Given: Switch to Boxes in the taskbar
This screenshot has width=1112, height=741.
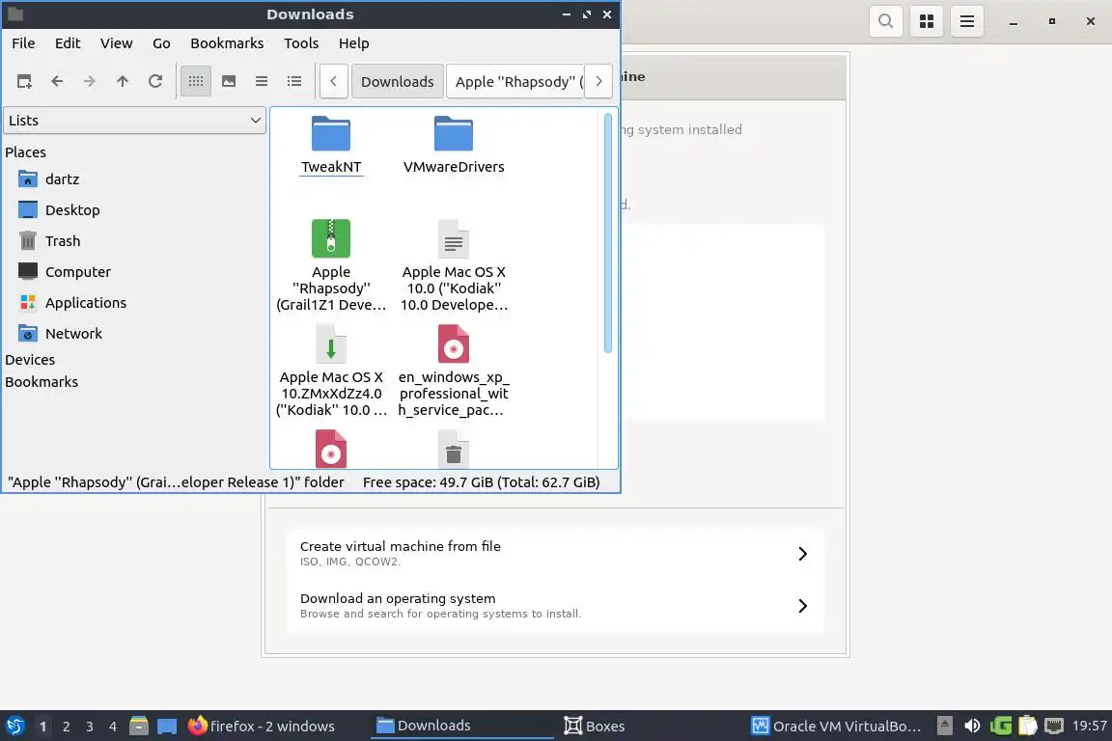Looking at the screenshot, I should [x=595, y=727].
